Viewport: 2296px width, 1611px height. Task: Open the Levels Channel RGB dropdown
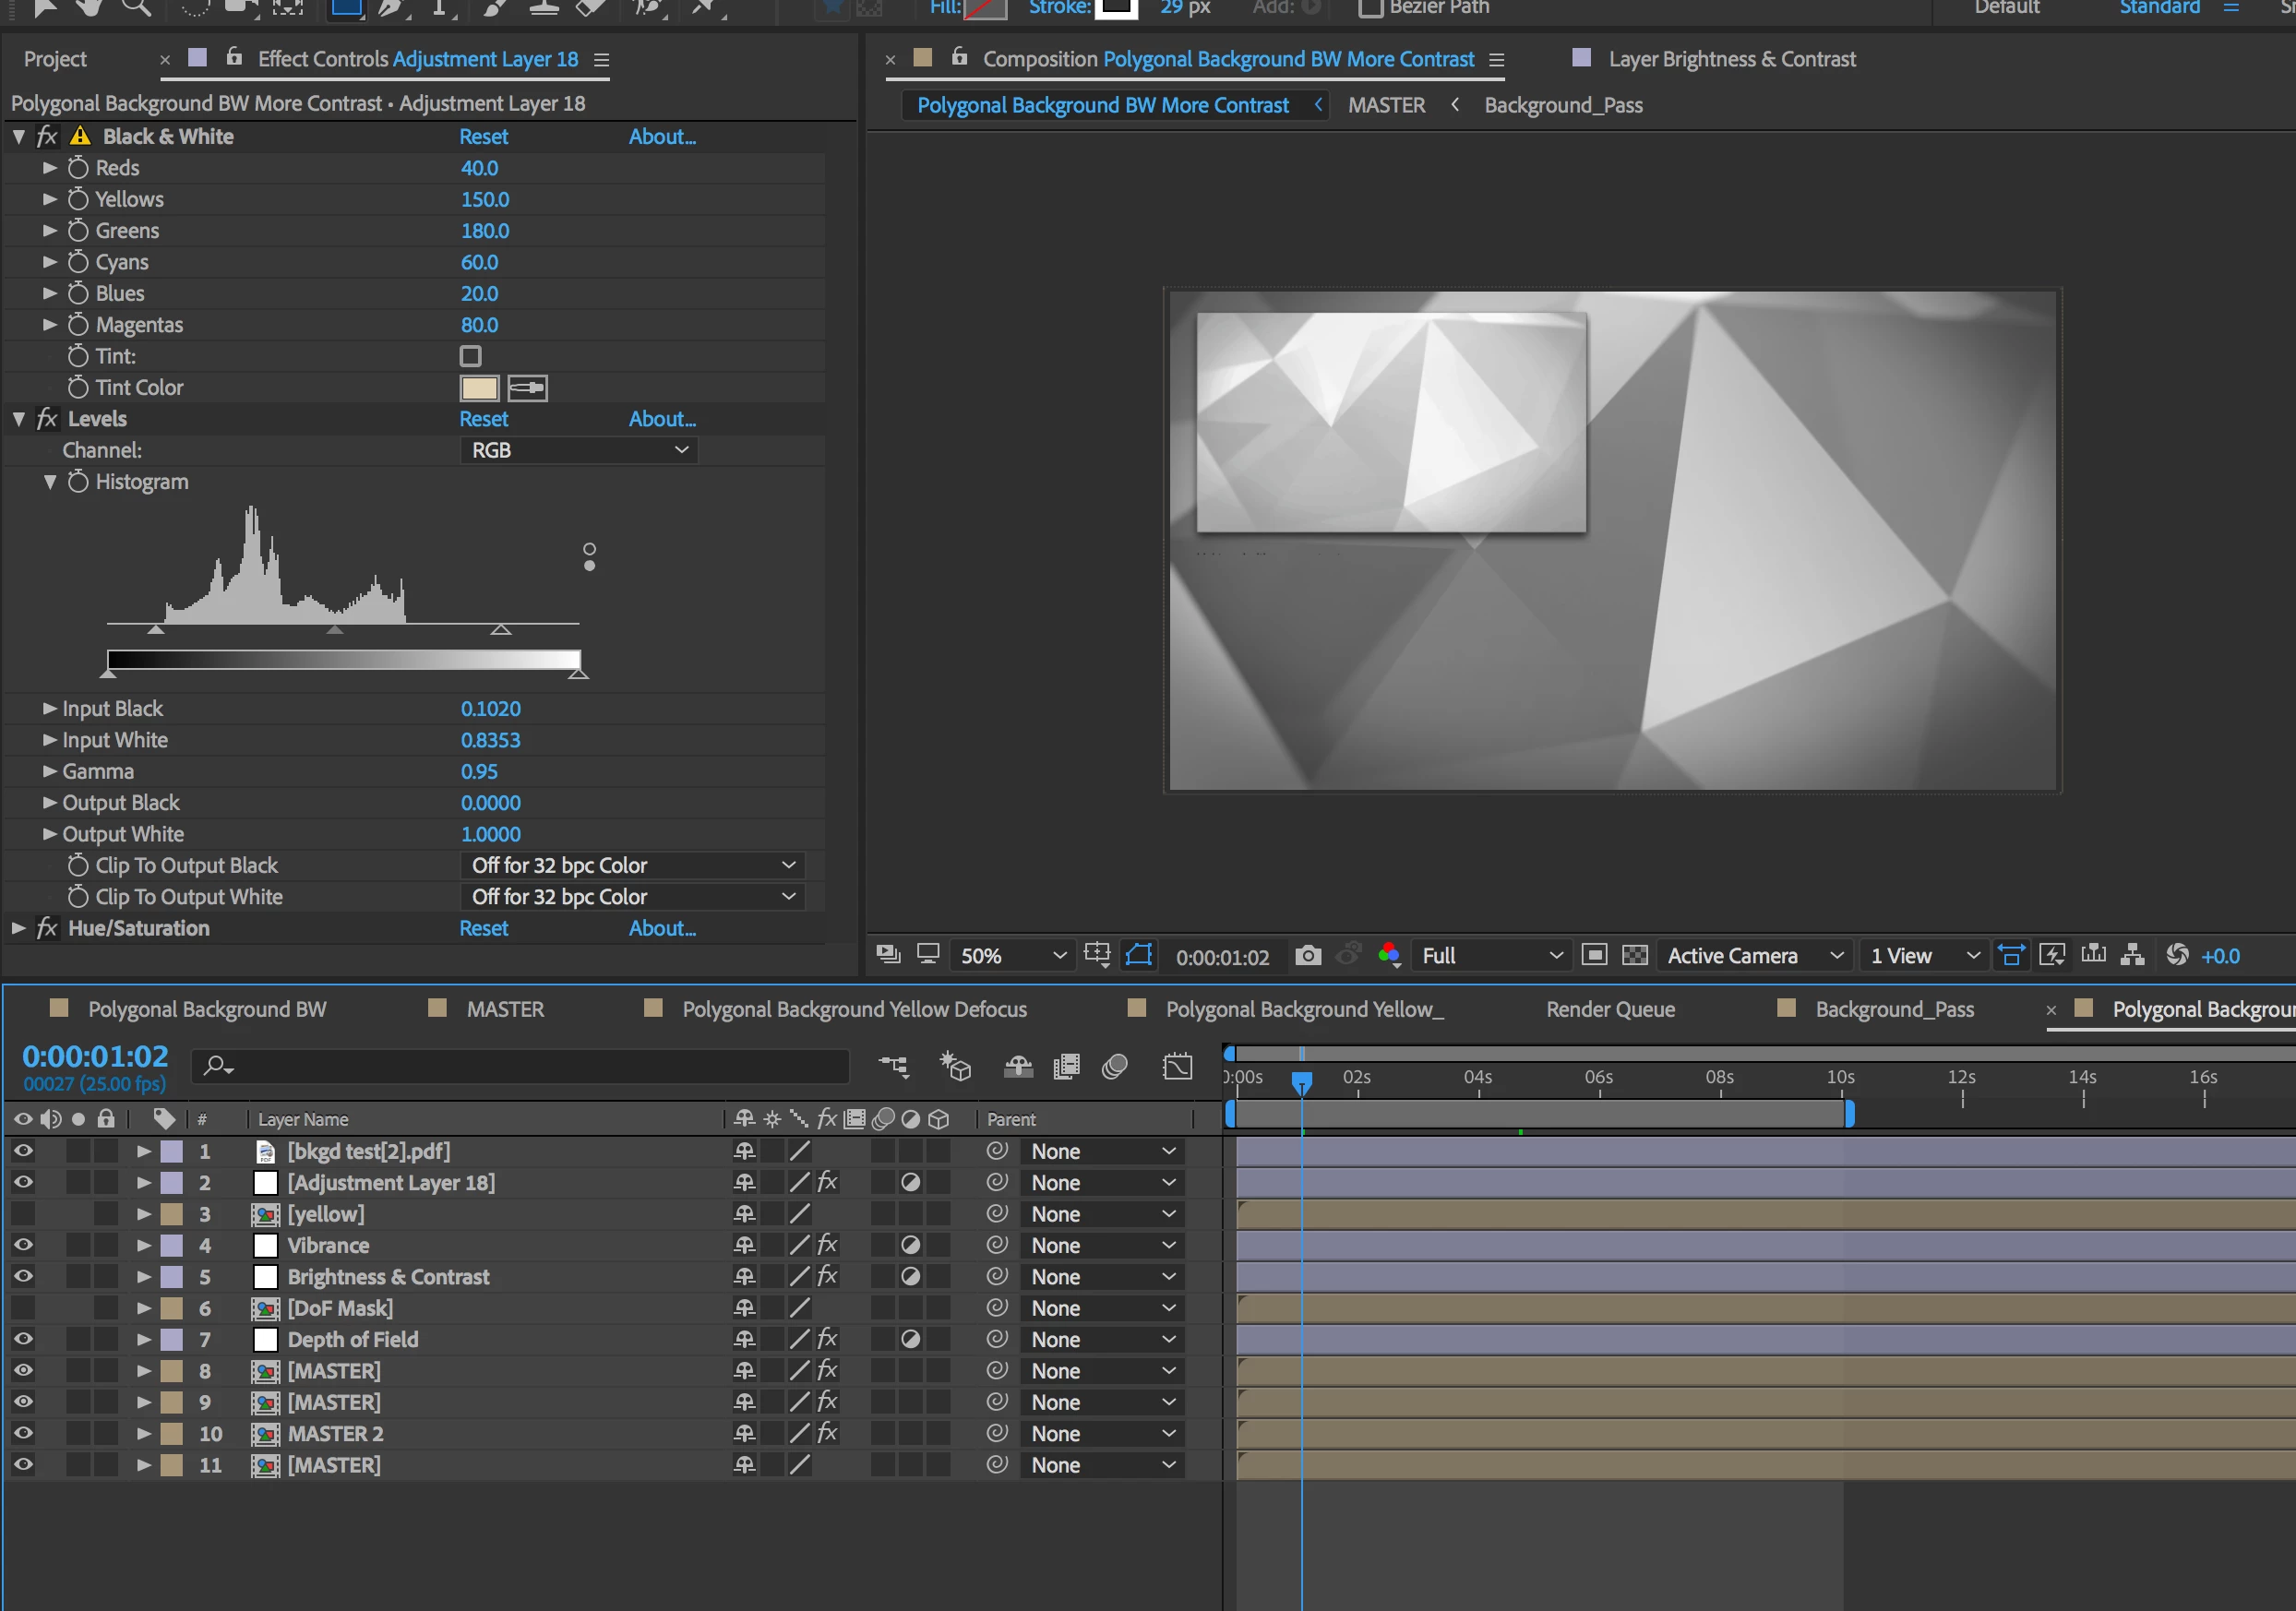tap(578, 450)
